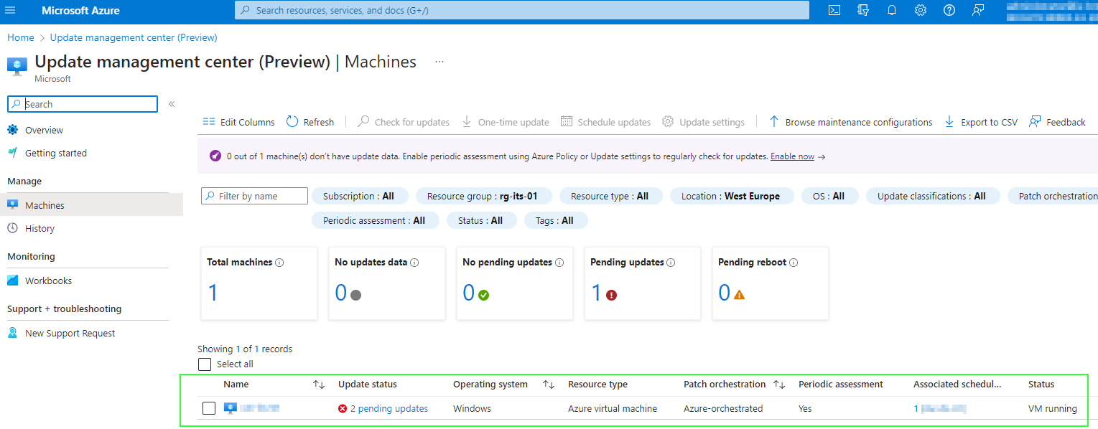Screen dimensions: 1098x429
Task: Open the OS filter
Action: point(829,196)
